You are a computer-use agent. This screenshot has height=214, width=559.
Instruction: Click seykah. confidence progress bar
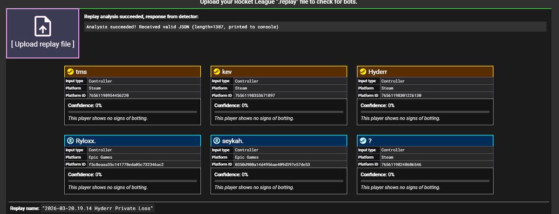click(279, 181)
